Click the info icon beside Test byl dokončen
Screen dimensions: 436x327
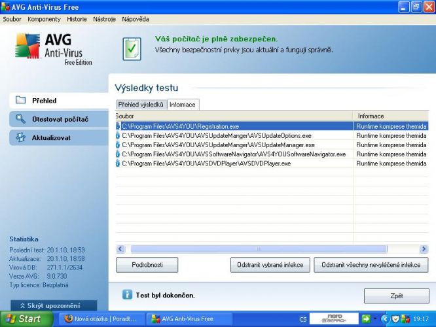(x=127, y=294)
